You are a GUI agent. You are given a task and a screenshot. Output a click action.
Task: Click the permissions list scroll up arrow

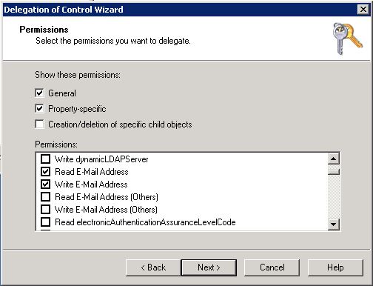click(x=334, y=159)
